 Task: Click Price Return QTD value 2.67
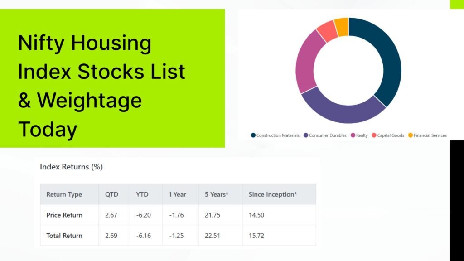point(111,215)
